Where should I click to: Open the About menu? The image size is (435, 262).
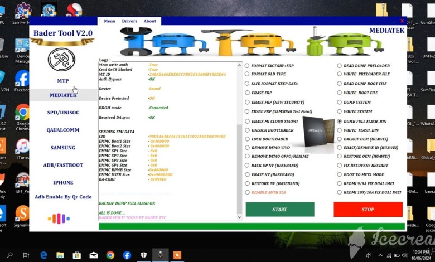tap(150, 21)
